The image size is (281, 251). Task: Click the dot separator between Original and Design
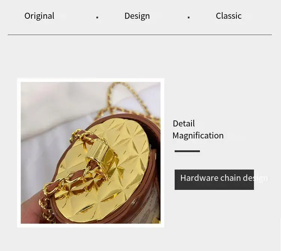pos(97,17)
